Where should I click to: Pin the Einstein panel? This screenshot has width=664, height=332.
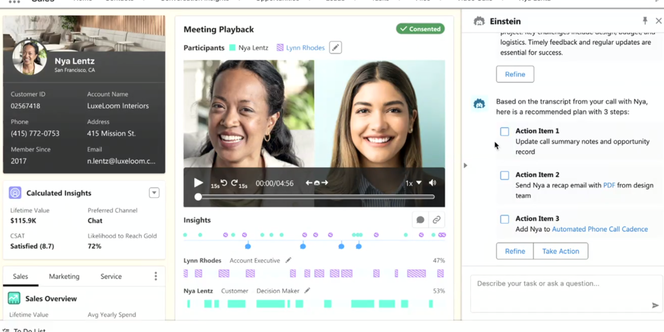(x=645, y=21)
